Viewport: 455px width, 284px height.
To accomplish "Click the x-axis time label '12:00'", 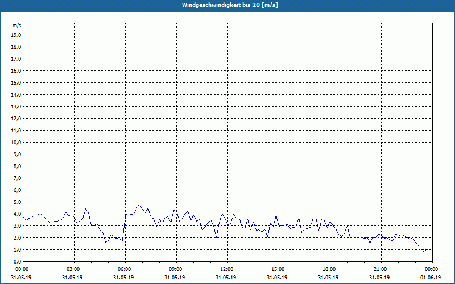I will [227, 269].
